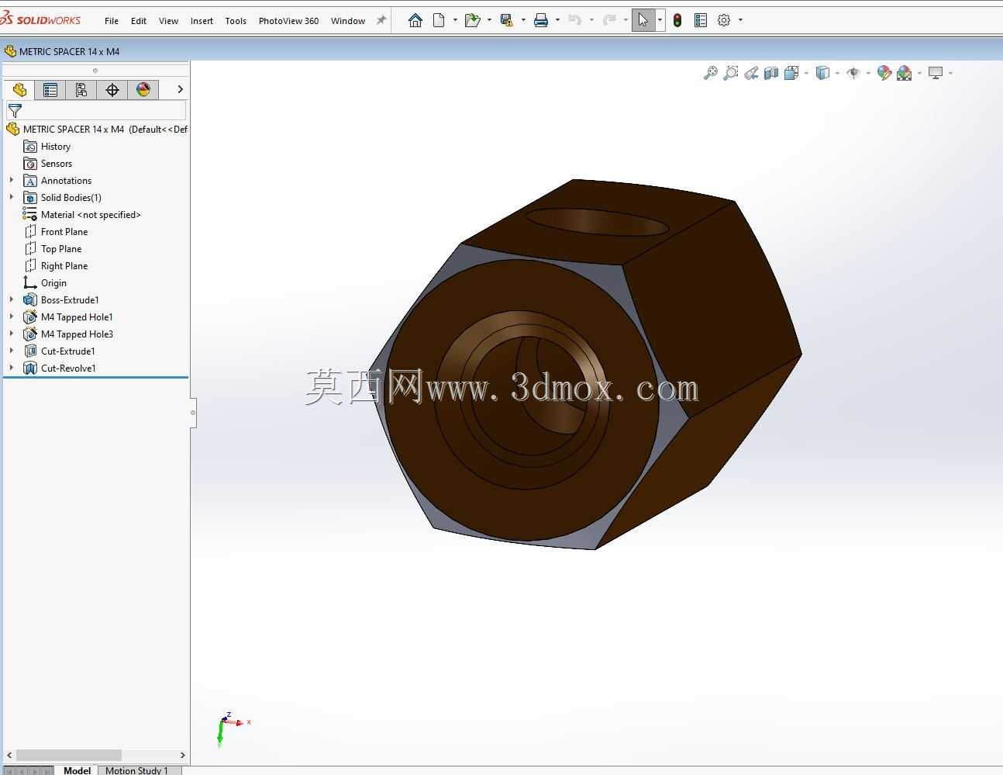
Task: Save the document with the Save icon
Action: pos(506,20)
